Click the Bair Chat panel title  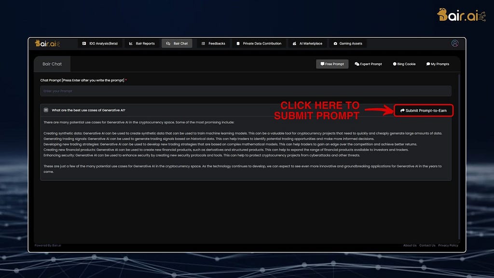click(52, 64)
